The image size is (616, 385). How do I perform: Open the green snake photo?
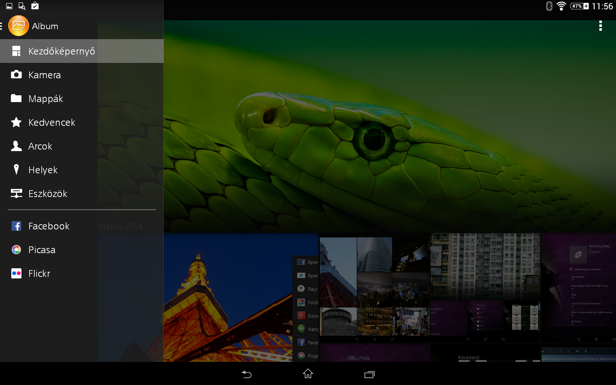point(389,126)
